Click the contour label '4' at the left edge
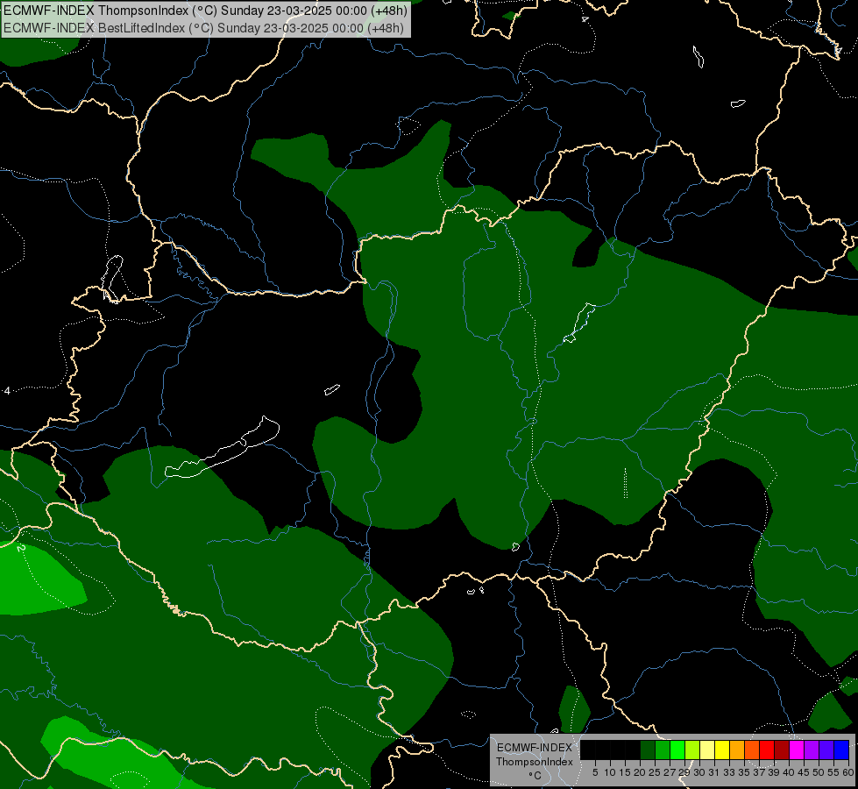This screenshot has height=789, width=858. coord(7,391)
